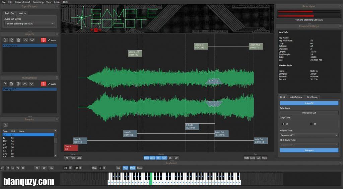The image size is (343, 189).
Task: Toggle the Loop ON button
Action: 309,103
